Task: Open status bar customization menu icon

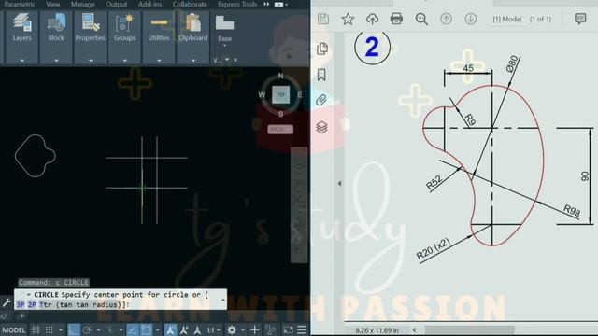Action: (302, 329)
